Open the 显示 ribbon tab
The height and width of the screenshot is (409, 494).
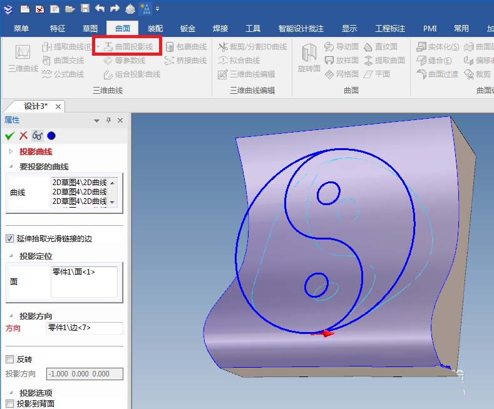pos(349,29)
